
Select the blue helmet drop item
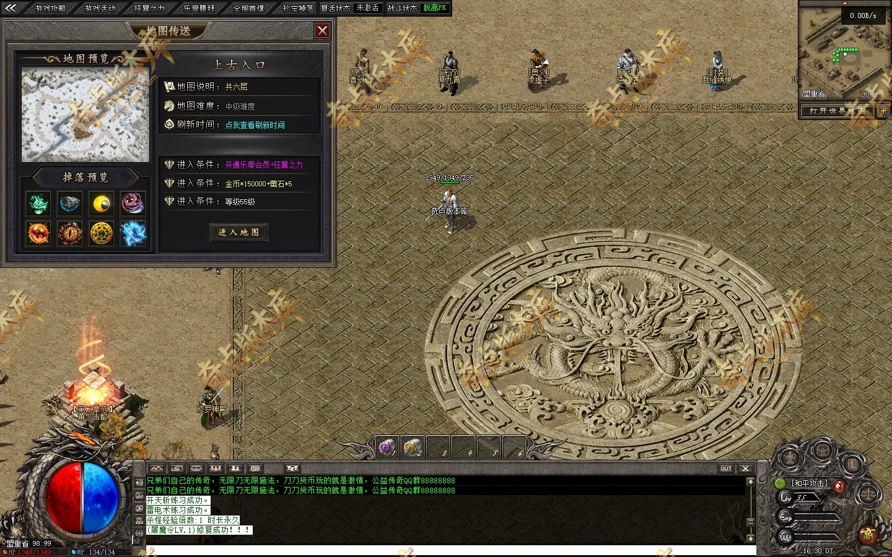point(70,204)
